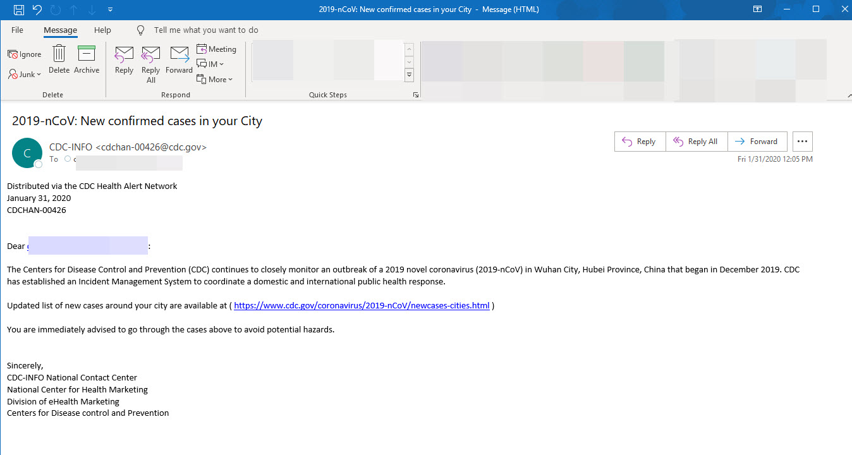Click the Division of eHealth Marketing line
The image size is (852, 455).
point(63,402)
